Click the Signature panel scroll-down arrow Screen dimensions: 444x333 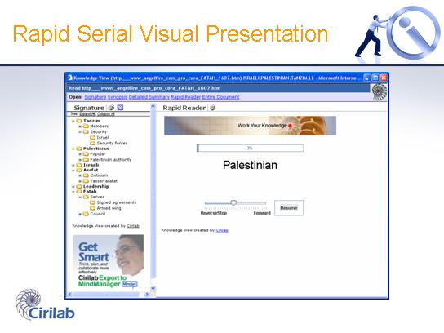click(153, 288)
